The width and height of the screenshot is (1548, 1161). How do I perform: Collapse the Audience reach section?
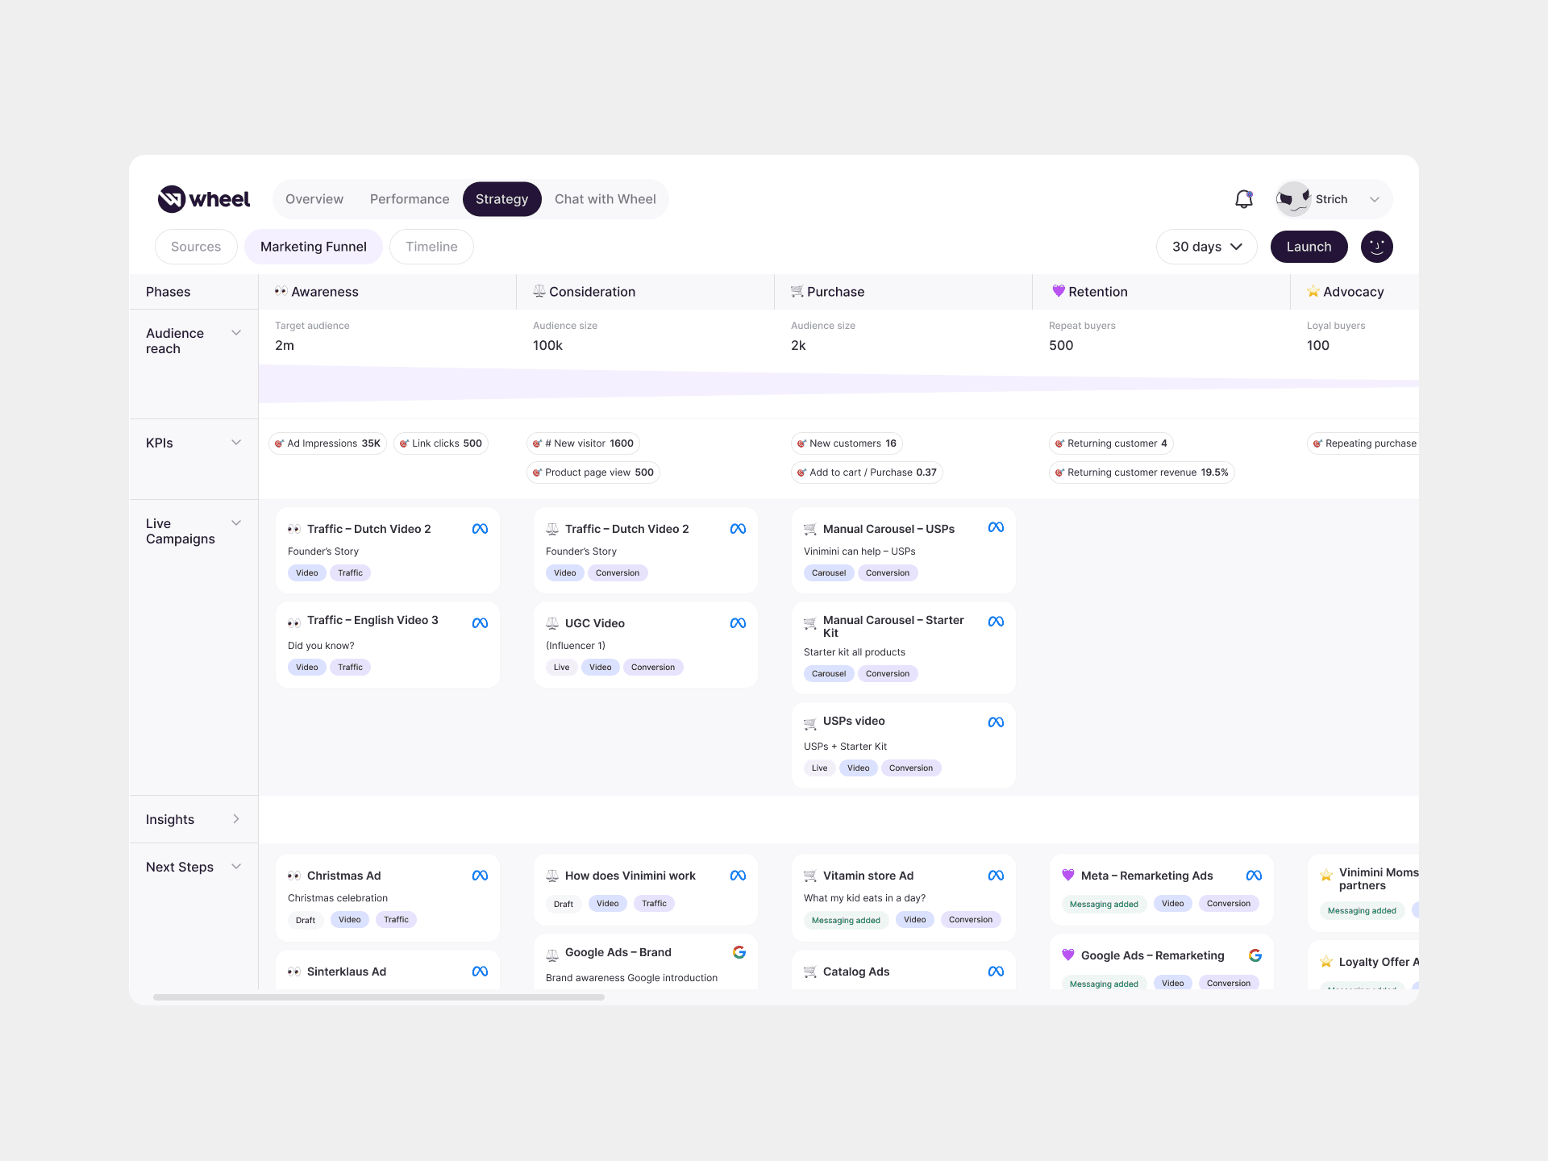pyautogui.click(x=236, y=333)
